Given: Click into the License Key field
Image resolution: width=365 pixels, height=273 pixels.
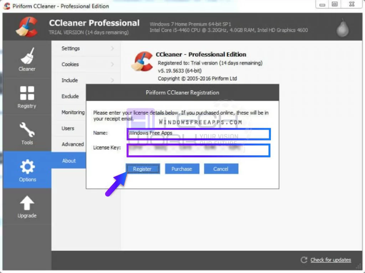Looking at the screenshot, I should [x=199, y=150].
